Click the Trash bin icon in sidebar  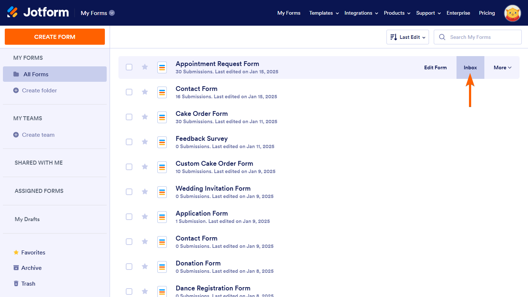click(16, 283)
